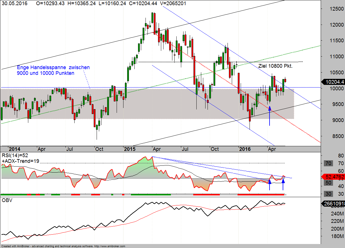
Task: Click the blue up arrow in price chart
Action: click(x=269, y=116)
